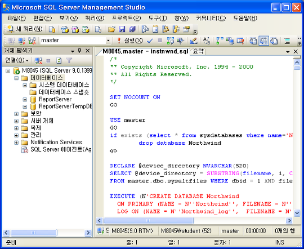Open a new Analysis Services DMX query
Screen dimensions: 304x249
pyautogui.click(x=75, y=29)
